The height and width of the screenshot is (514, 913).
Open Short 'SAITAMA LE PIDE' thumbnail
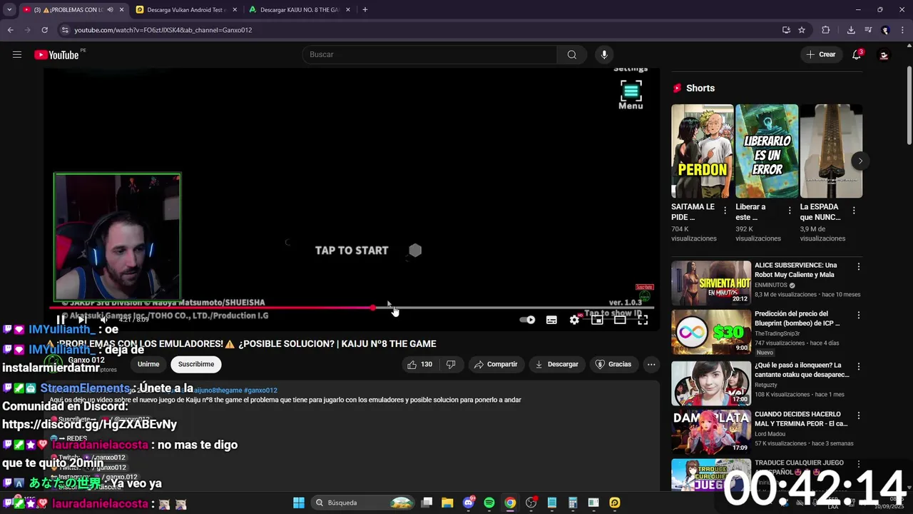(x=702, y=151)
